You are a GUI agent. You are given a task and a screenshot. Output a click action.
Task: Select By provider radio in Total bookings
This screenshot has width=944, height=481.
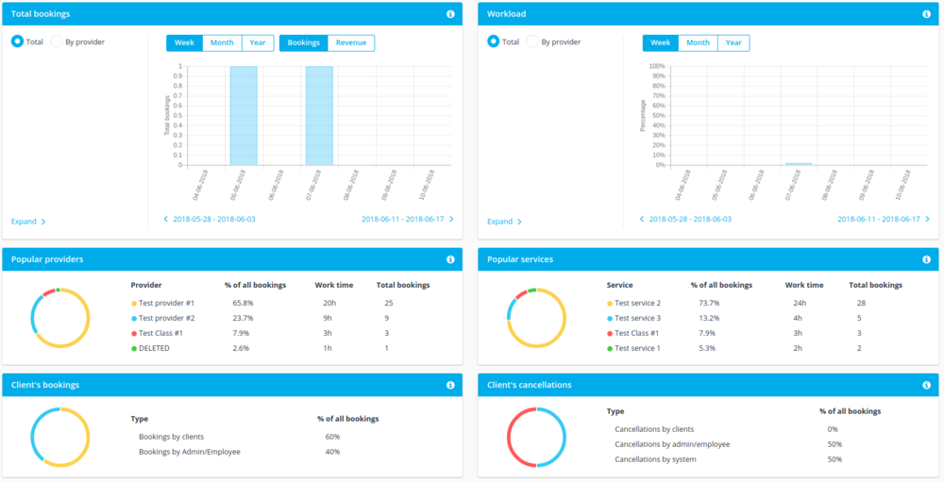click(56, 41)
